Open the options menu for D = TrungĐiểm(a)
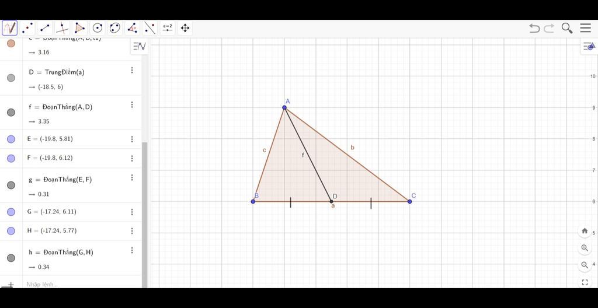This screenshot has height=308, width=598. point(132,70)
